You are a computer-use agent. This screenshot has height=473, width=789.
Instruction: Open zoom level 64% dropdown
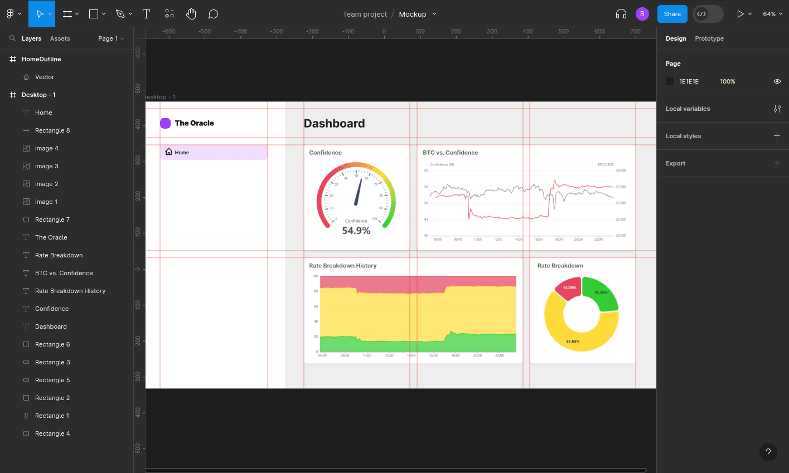[772, 14]
